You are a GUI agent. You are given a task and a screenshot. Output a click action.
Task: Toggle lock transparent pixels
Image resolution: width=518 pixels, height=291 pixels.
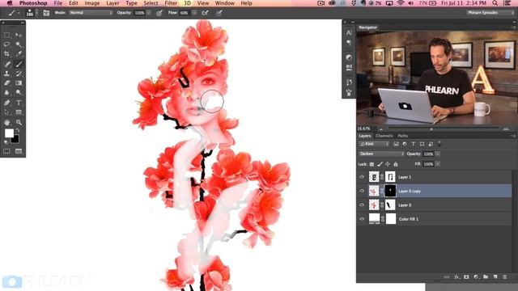click(x=372, y=164)
